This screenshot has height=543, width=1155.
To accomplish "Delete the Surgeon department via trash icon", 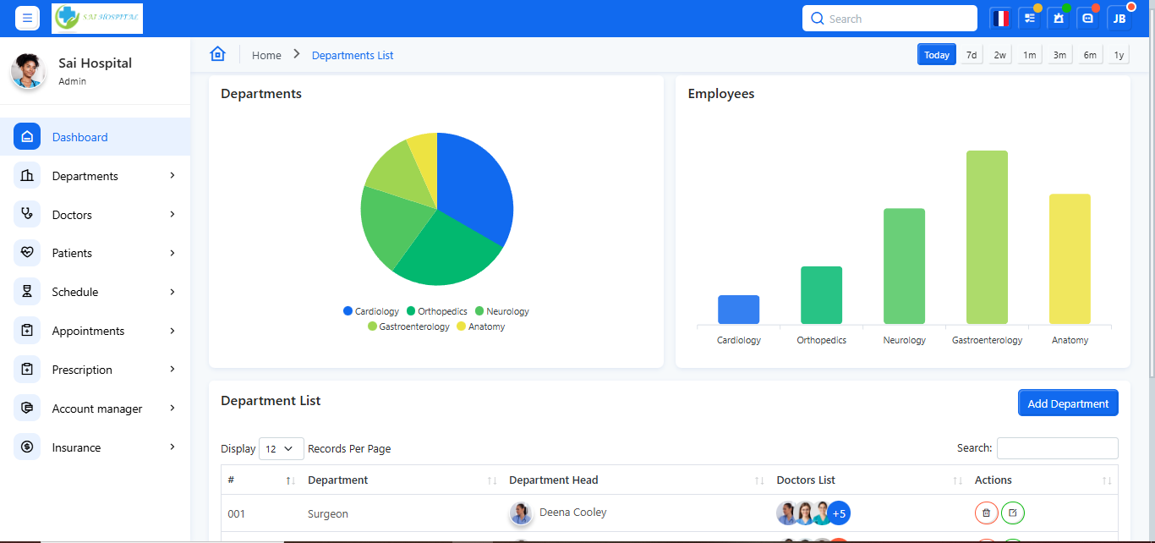I will click(986, 513).
